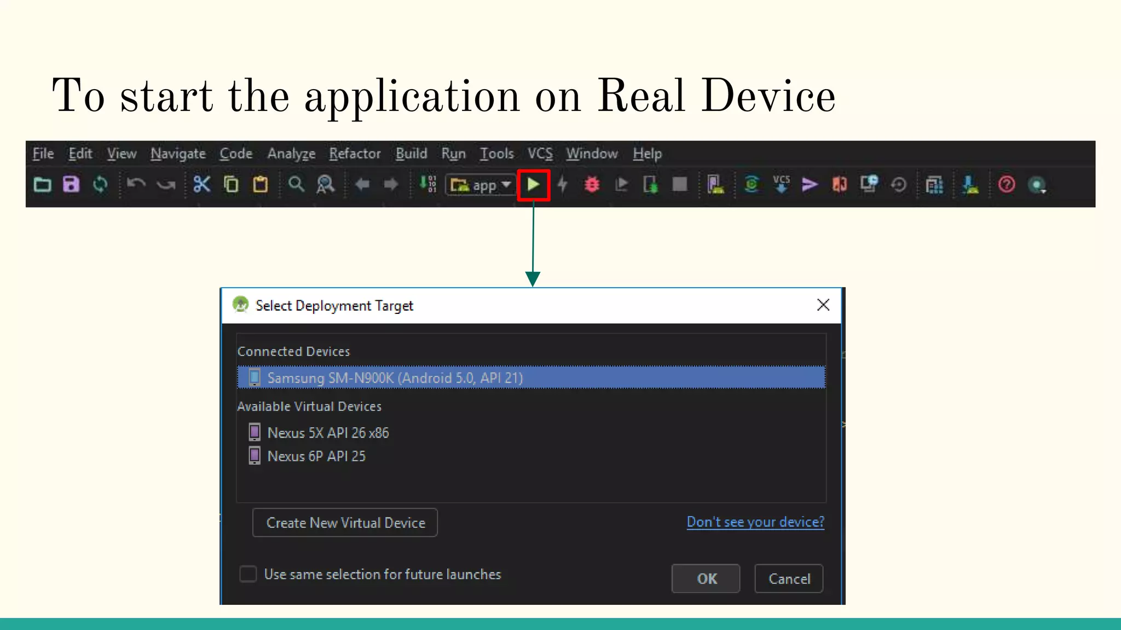Viewport: 1121px width, 630px height.
Task: Click the Redo arrow icon
Action: point(166,185)
